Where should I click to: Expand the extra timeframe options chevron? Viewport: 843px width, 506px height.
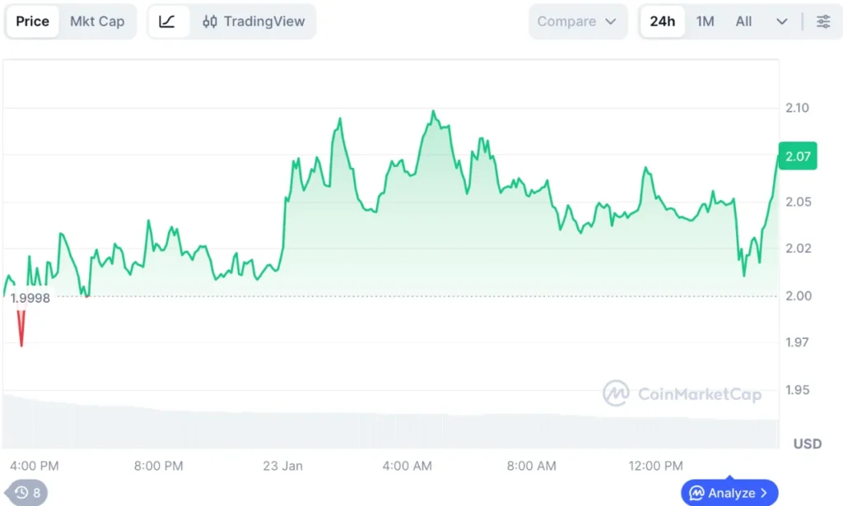point(780,21)
